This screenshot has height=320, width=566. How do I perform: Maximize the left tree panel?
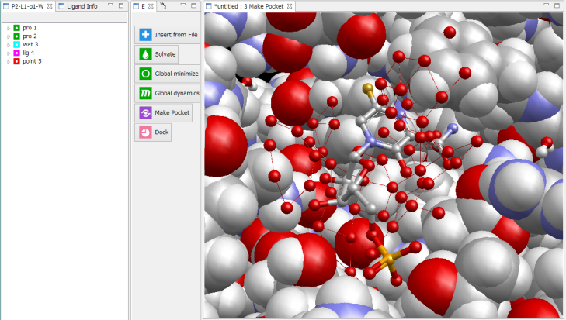(x=121, y=5)
